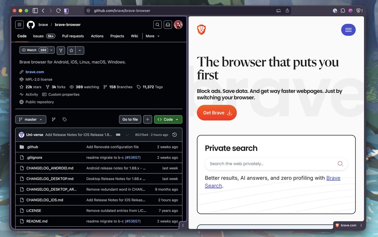This screenshot has width=378, height=237.
Task: Open the user avatar menu on GitHub
Action: coord(178,25)
